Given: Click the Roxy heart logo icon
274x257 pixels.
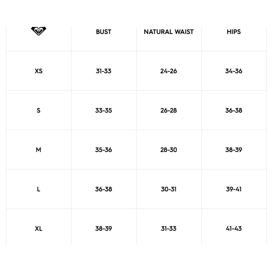Looking at the screenshot, I should coord(39,31).
